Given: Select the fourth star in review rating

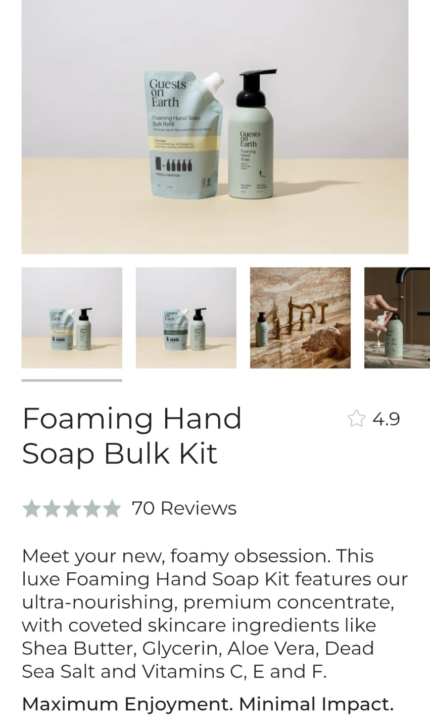Looking at the screenshot, I should 91,509.
